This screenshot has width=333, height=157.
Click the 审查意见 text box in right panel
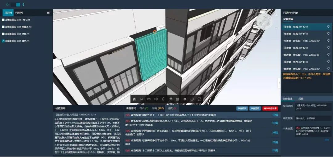pos(313,131)
